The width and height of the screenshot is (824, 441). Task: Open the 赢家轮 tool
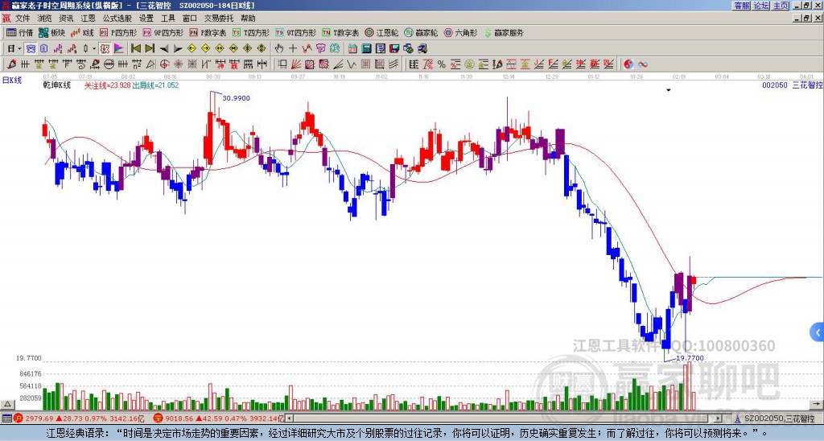click(x=420, y=32)
